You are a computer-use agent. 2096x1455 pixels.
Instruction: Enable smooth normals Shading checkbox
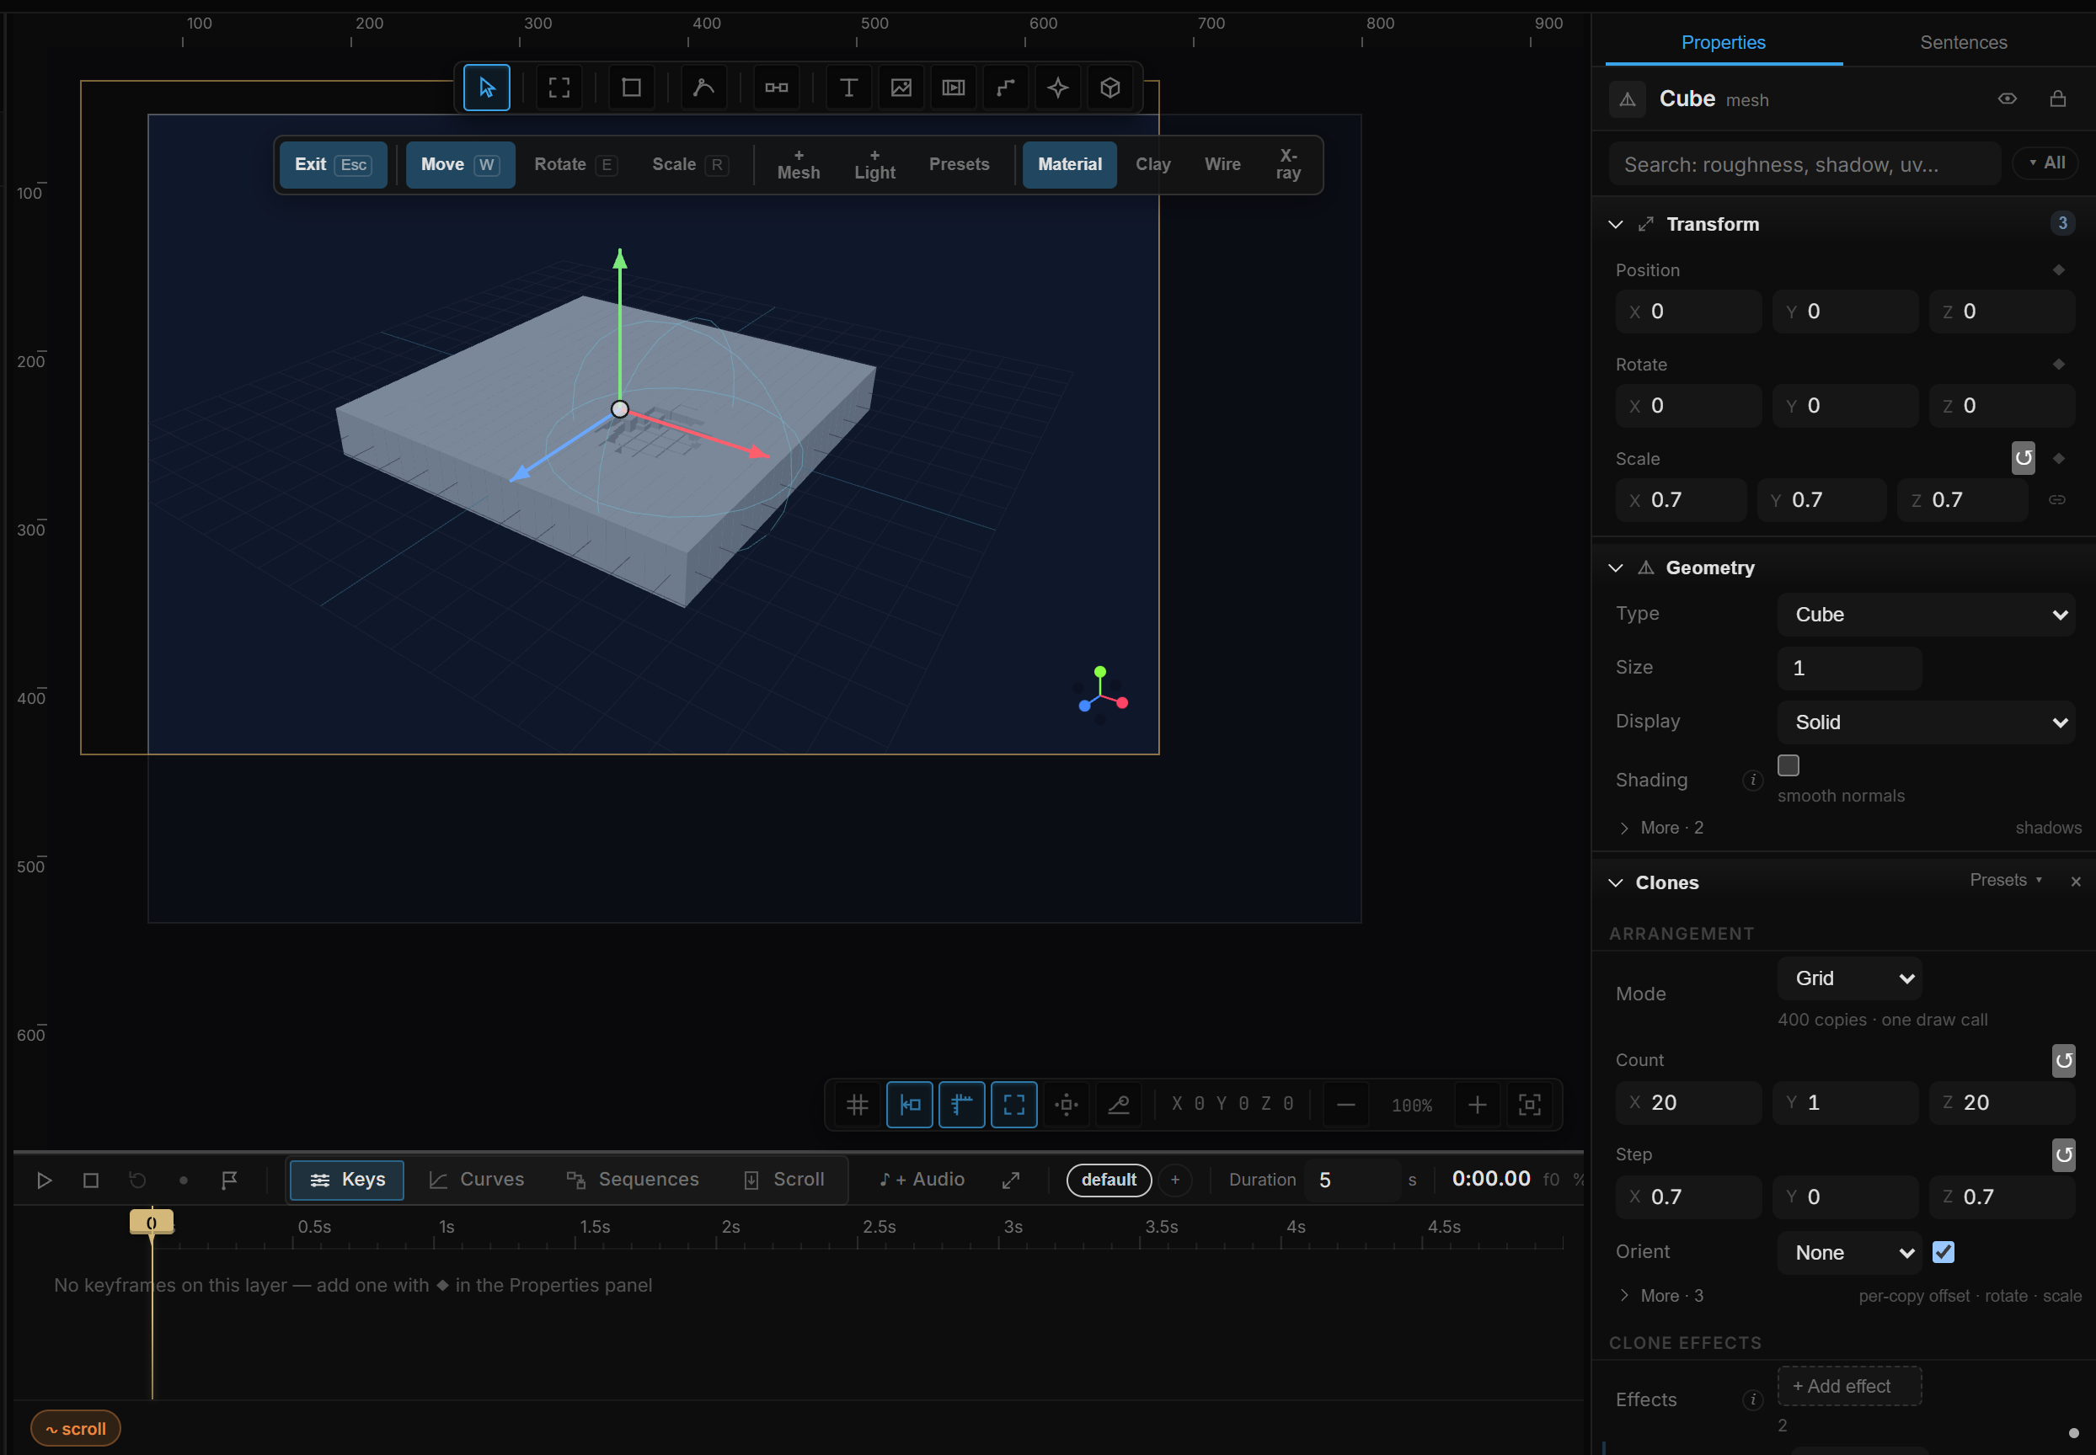(1789, 765)
